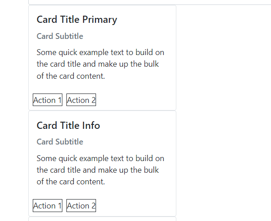Select the Card Title Info heading
The image size is (271, 221).
coord(68,125)
